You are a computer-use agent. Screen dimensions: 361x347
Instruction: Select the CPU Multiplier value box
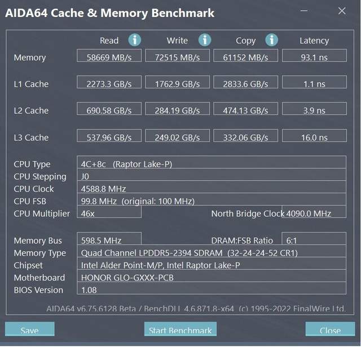(110, 213)
